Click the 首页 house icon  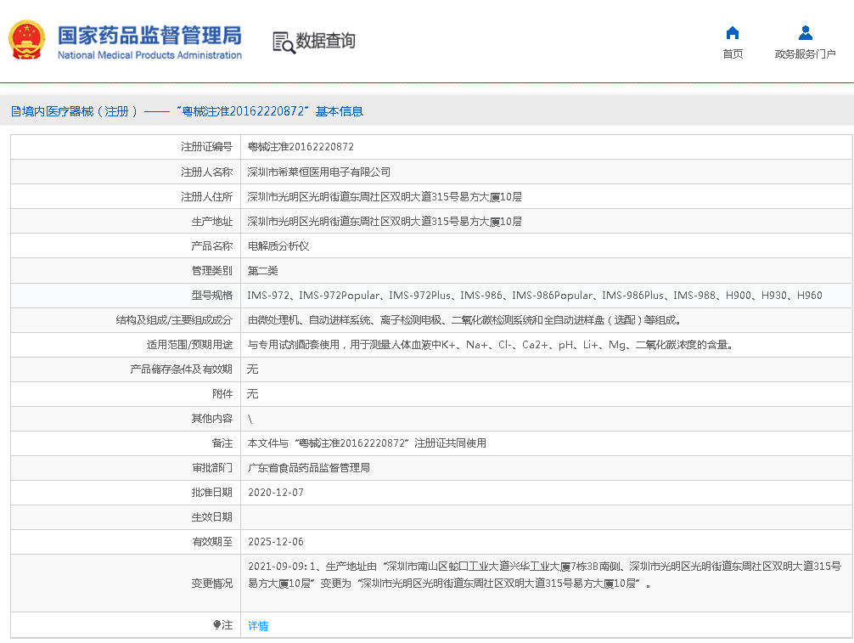point(732,33)
